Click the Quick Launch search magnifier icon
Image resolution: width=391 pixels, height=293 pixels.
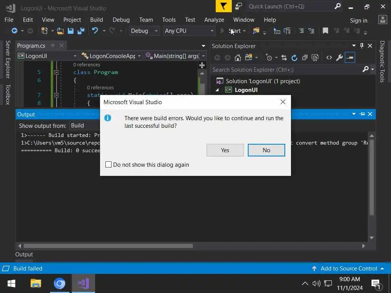[338, 6]
